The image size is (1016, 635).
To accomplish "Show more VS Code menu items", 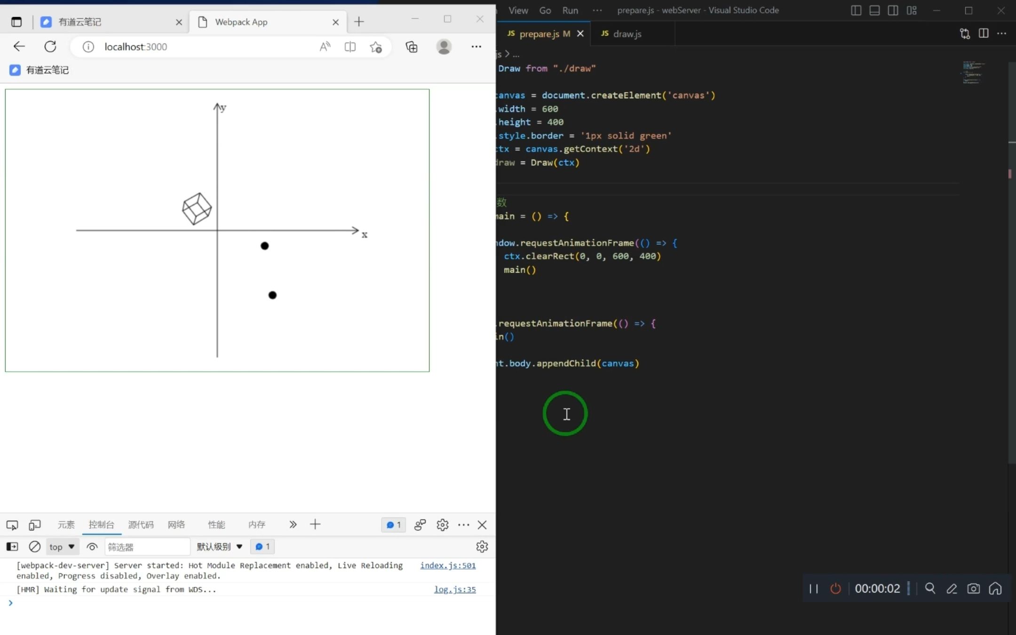I will pos(597,10).
